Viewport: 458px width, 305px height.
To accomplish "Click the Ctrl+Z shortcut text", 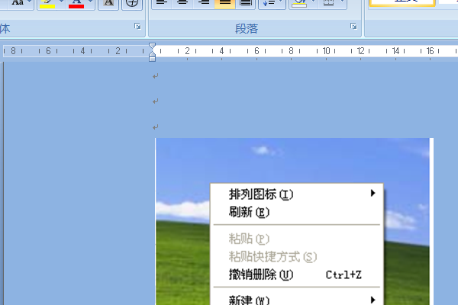I will [343, 275].
